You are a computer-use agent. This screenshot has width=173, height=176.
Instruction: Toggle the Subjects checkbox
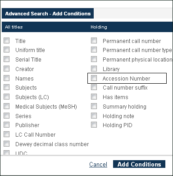(7, 87)
